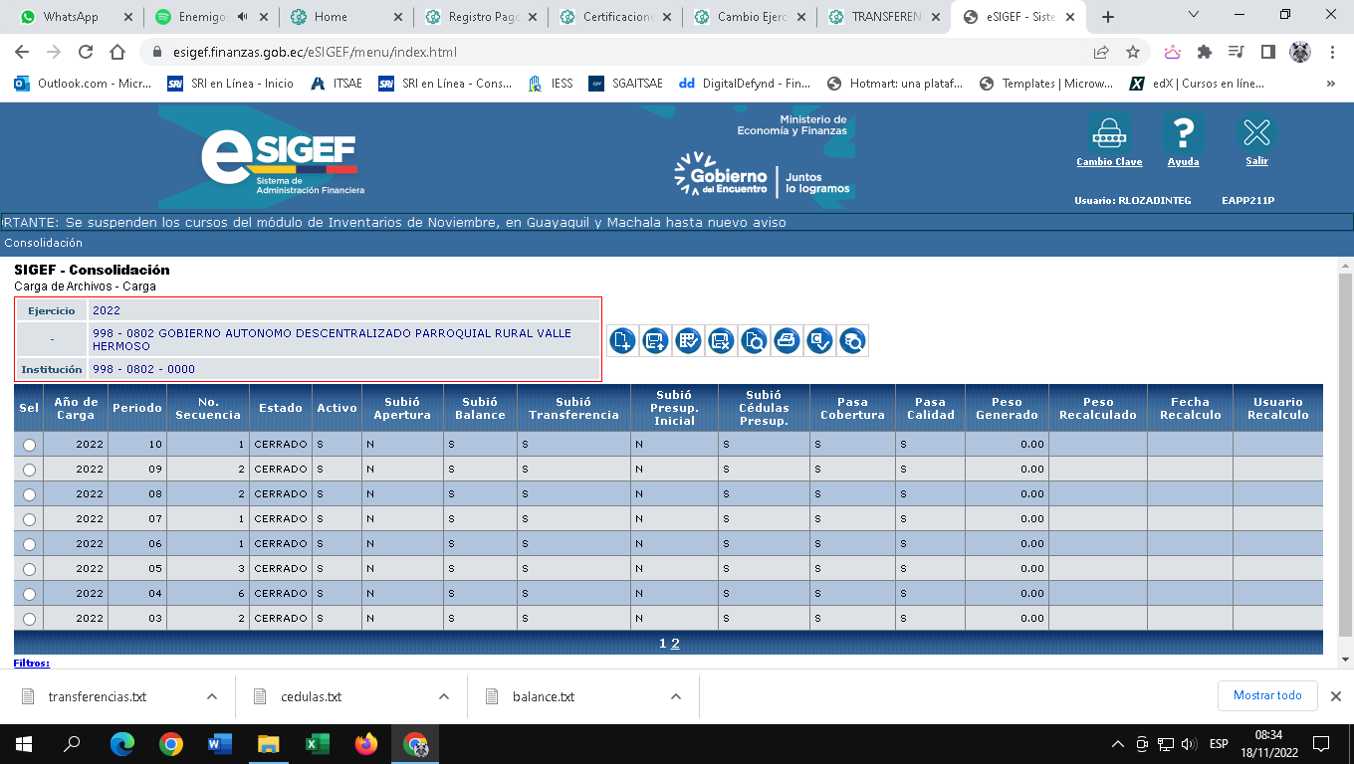The image size is (1354, 764).
Task: Switch to the WhatsApp browser tab
Action: [x=70, y=17]
